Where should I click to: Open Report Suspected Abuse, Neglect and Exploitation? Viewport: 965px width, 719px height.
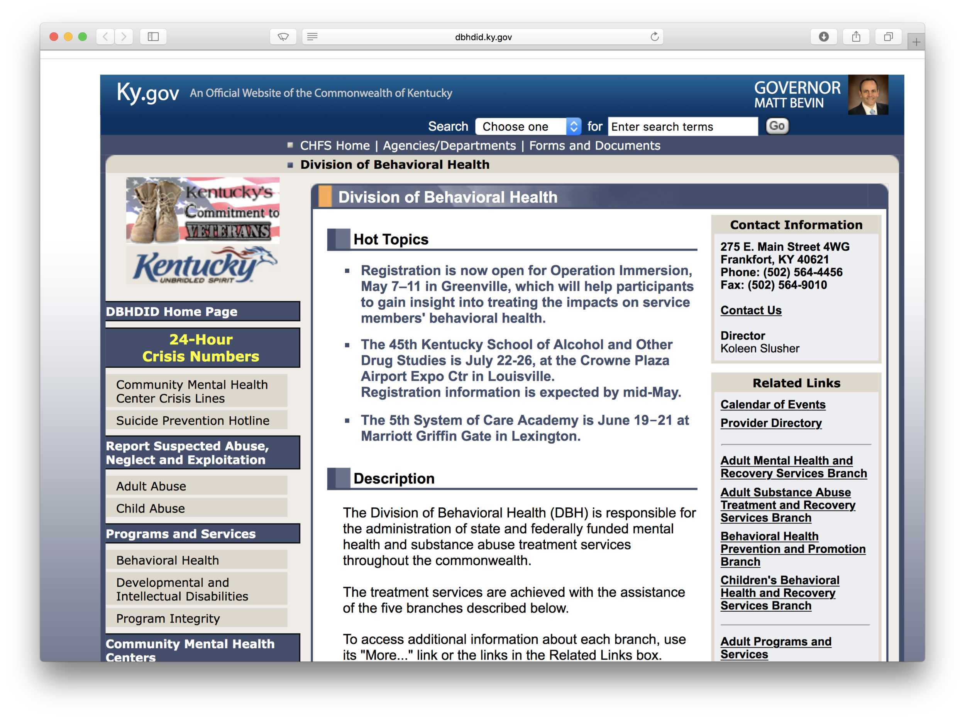[202, 452]
